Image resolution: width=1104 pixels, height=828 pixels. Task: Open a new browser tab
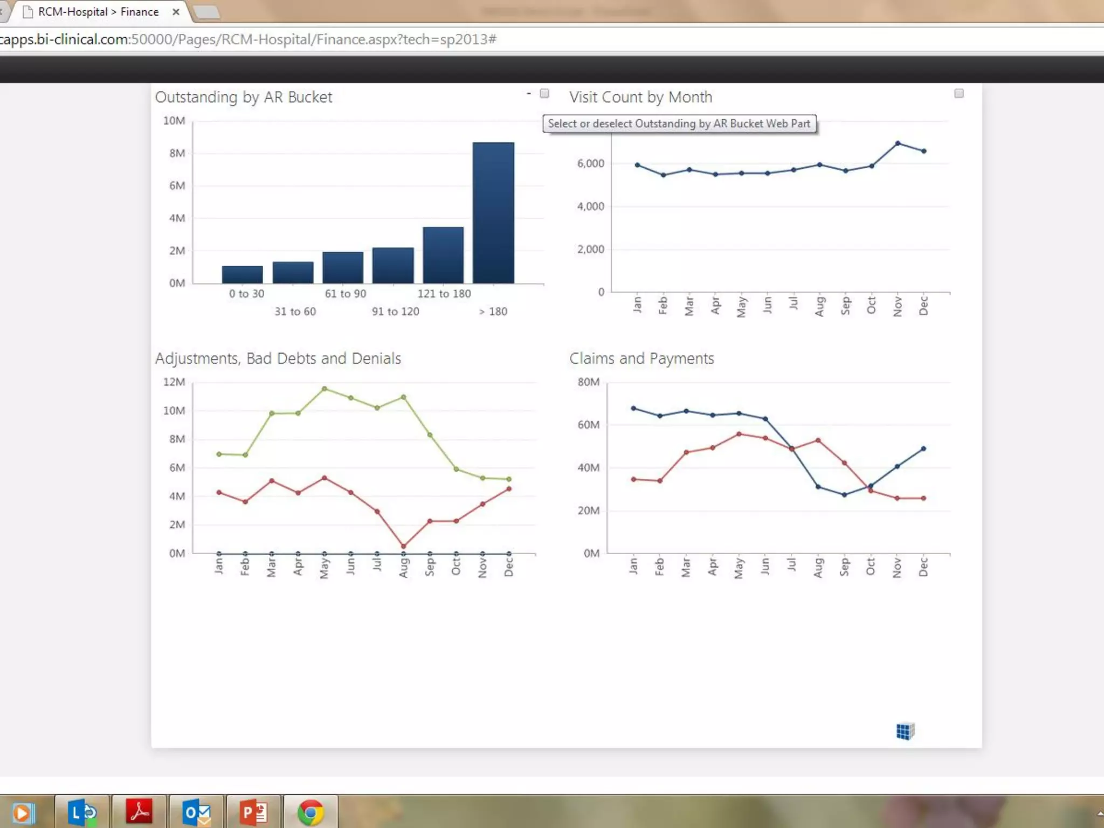point(206,12)
